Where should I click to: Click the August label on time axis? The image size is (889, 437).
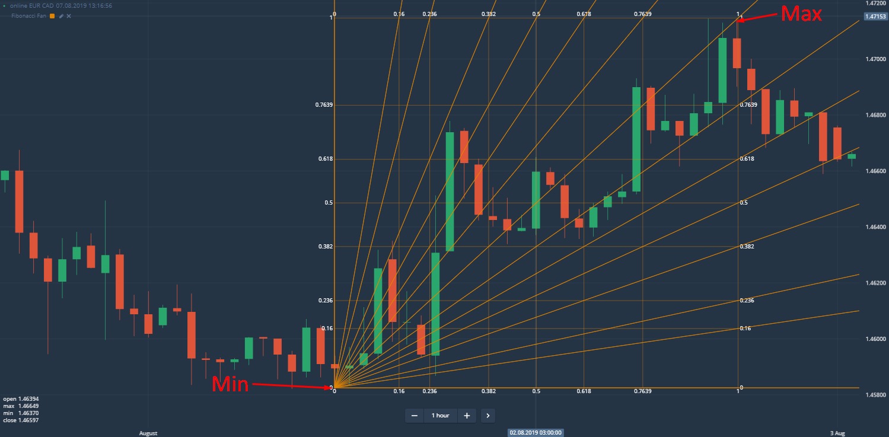coord(148,433)
